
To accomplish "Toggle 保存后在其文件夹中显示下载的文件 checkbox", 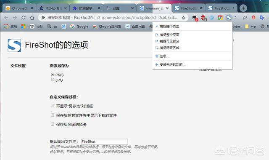I will tap(53, 115).
